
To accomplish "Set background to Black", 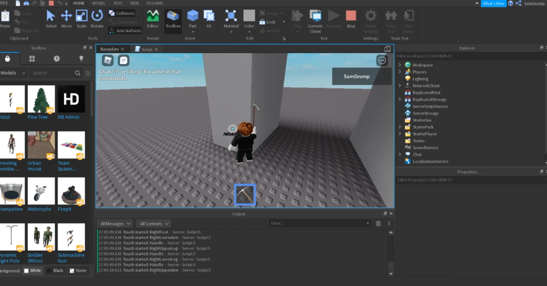I will [55, 271].
